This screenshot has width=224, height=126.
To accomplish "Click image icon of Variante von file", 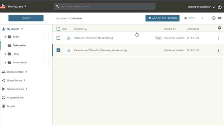I will click(69, 50).
